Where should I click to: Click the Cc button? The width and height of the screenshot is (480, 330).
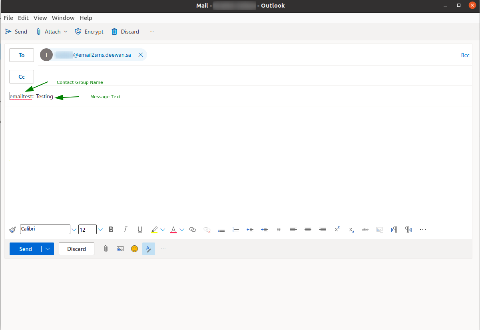(x=22, y=77)
